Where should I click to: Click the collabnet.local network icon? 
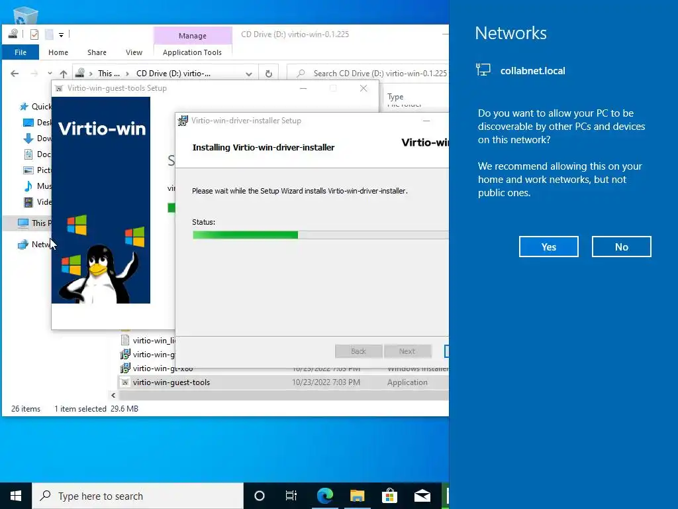tap(483, 70)
